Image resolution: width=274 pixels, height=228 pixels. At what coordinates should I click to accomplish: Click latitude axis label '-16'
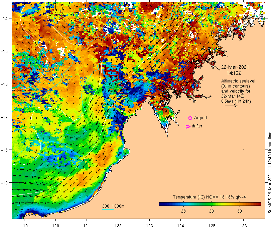click(4, 84)
